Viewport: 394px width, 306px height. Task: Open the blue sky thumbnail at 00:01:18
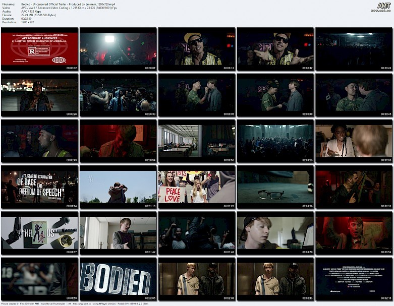[118, 187]
